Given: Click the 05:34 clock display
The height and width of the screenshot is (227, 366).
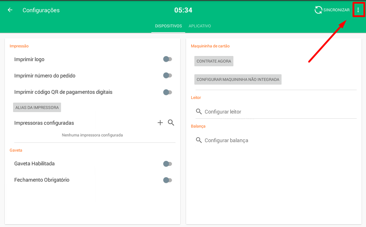Looking at the screenshot, I should pyautogui.click(x=183, y=10).
